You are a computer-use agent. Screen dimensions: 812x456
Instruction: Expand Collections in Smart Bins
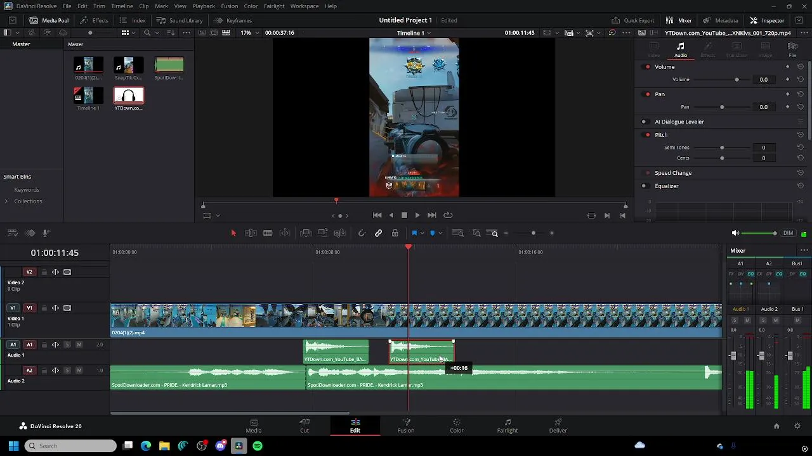pyautogui.click(x=6, y=201)
